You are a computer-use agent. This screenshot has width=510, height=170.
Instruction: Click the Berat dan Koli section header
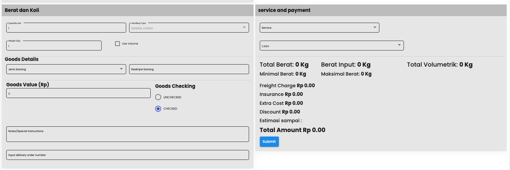(22, 10)
